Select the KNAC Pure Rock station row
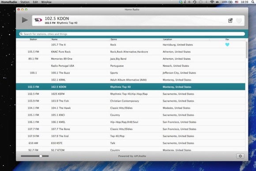 131,52
